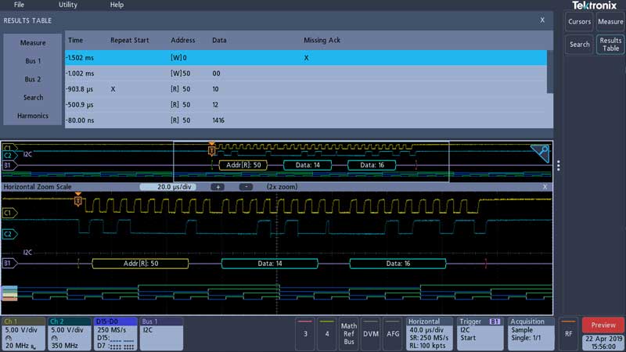Toggle the RF button
The image size is (626, 352).
[567, 334]
